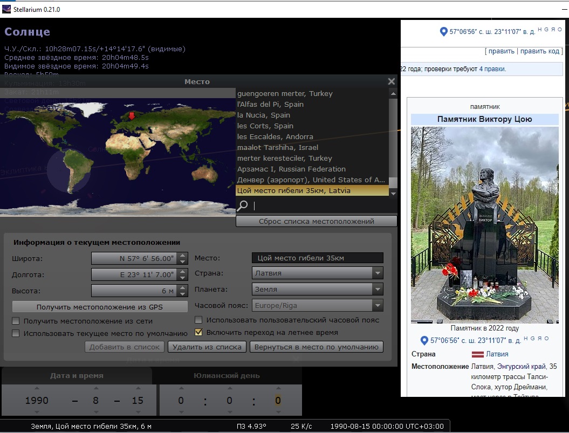569x433 pixels.
Task: Enable 'Получить местоположение из сети' checkbox
Action: coord(16,321)
